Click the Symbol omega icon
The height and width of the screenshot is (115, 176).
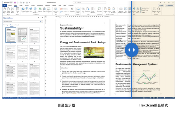coord(158,10)
